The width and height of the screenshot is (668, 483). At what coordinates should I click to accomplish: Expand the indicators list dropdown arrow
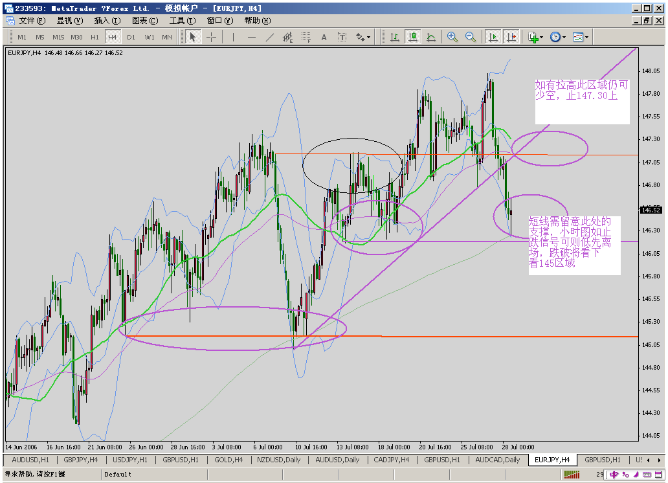point(542,38)
